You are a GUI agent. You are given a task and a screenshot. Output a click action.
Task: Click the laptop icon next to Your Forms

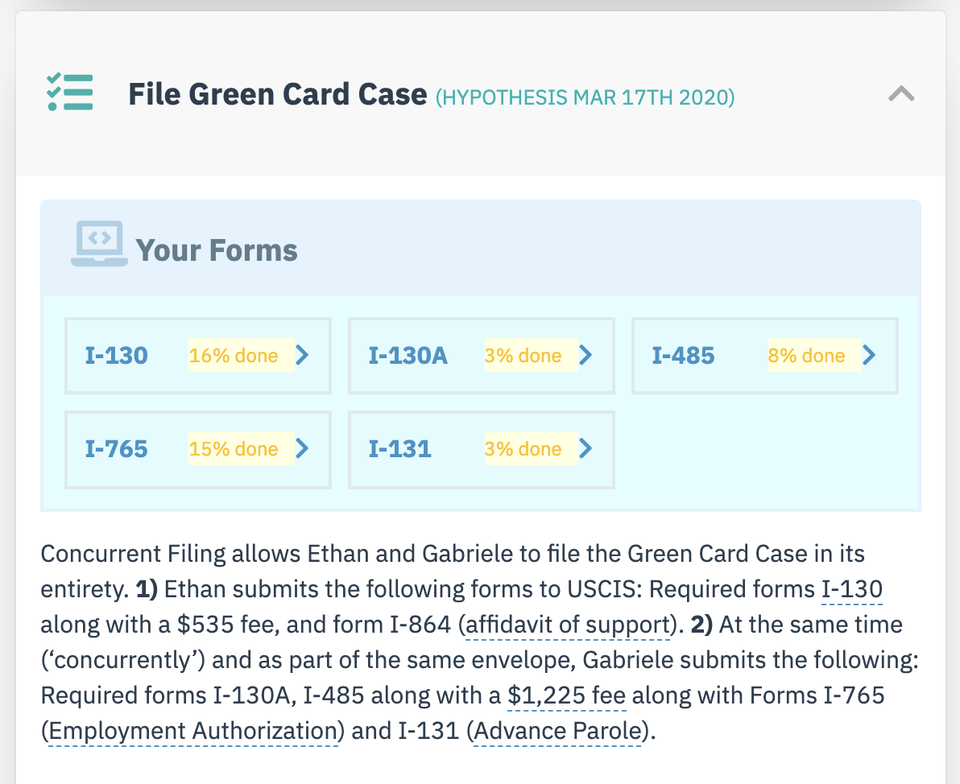click(99, 244)
